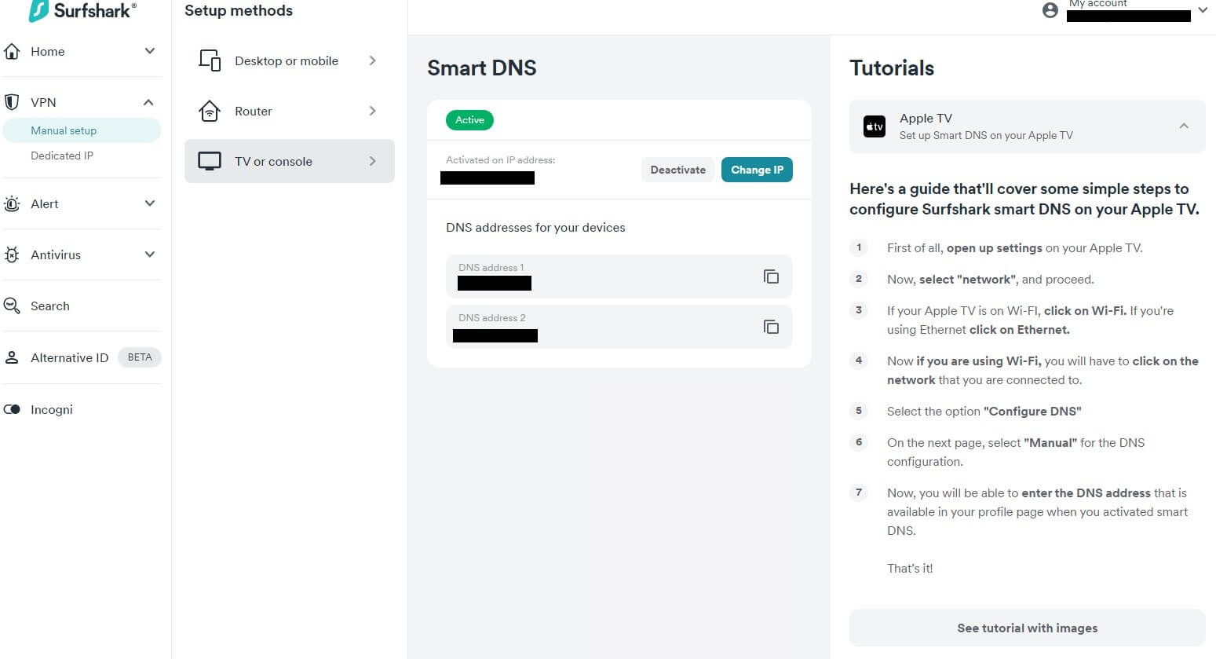Viewport: 1216px width, 659px height.
Task: Click the Alert siren icon
Action: (12, 204)
